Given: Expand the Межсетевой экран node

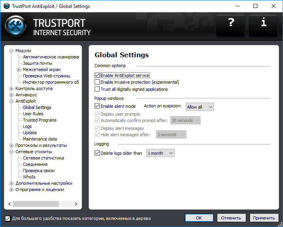Looking at the screenshot, I should click(x=19, y=69).
